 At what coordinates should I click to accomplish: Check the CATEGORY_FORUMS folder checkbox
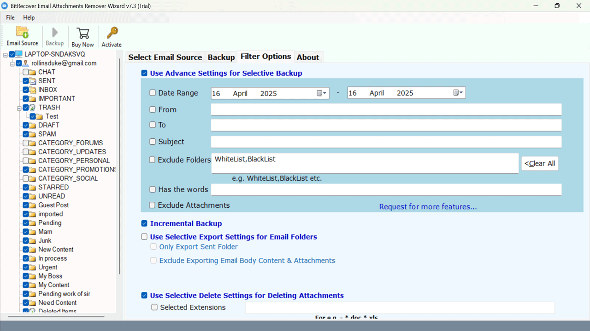pos(26,143)
